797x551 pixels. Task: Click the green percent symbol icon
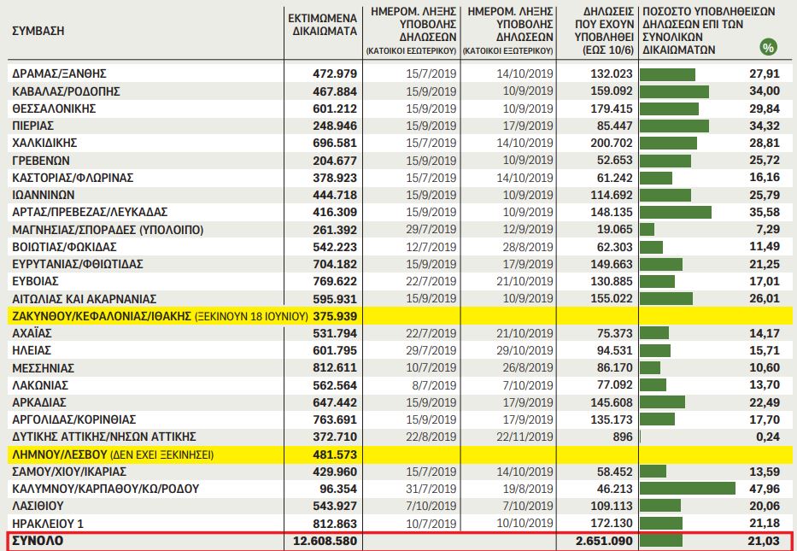(x=768, y=47)
